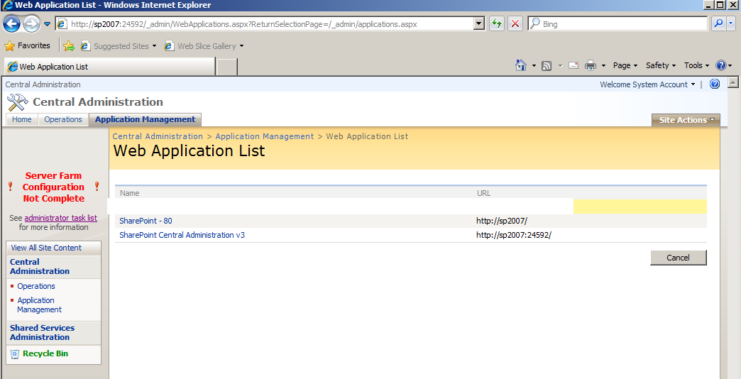Select the SharePoint - 80 web application
This screenshot has height=379, width=741.
point(146,221)
